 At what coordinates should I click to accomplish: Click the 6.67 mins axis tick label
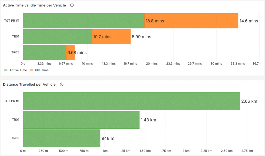[66, 63]
